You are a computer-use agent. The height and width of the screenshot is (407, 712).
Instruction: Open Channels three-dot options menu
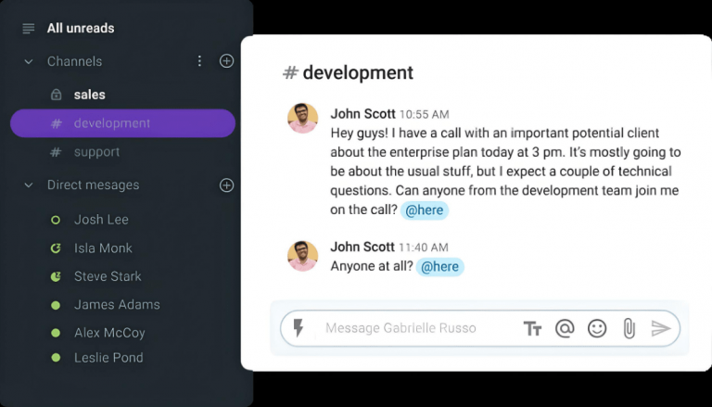click(x=199, y=61)
